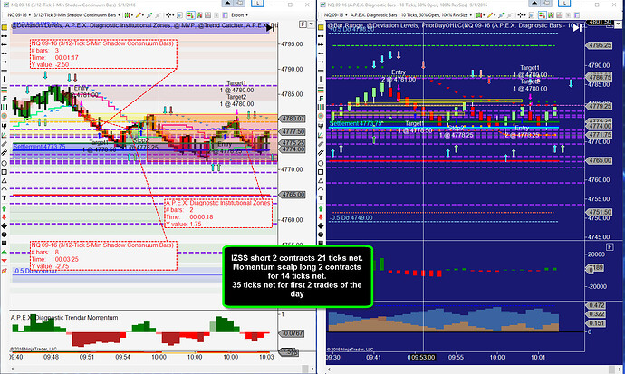Open the pencil drawing tools menu in the Shadow Continuum chart

pyautogui.click(x=139, y=15)
